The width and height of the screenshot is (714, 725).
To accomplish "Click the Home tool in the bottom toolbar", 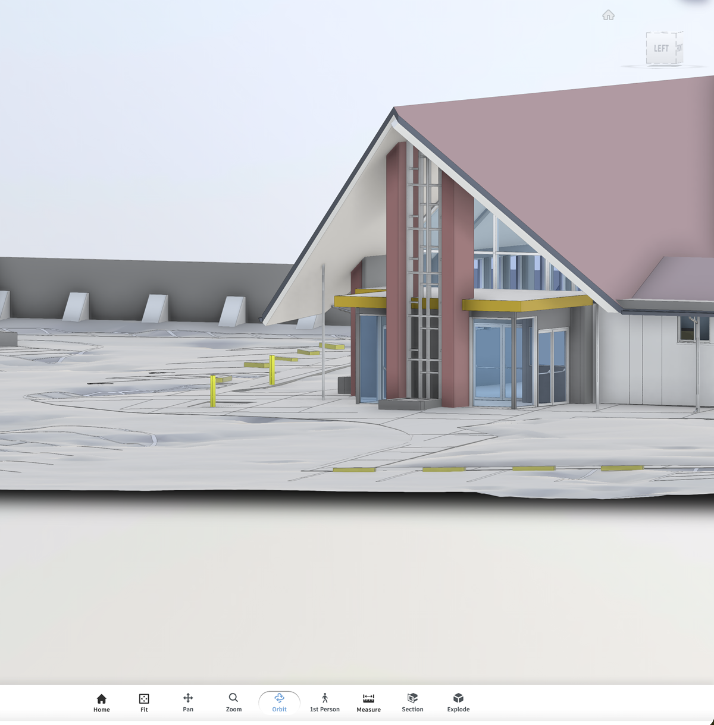I will (x=101, y=702).
